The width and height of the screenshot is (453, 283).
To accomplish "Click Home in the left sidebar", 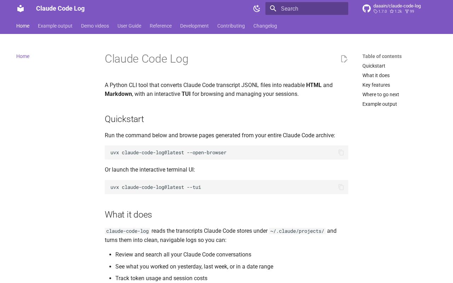I will (23, 56).
